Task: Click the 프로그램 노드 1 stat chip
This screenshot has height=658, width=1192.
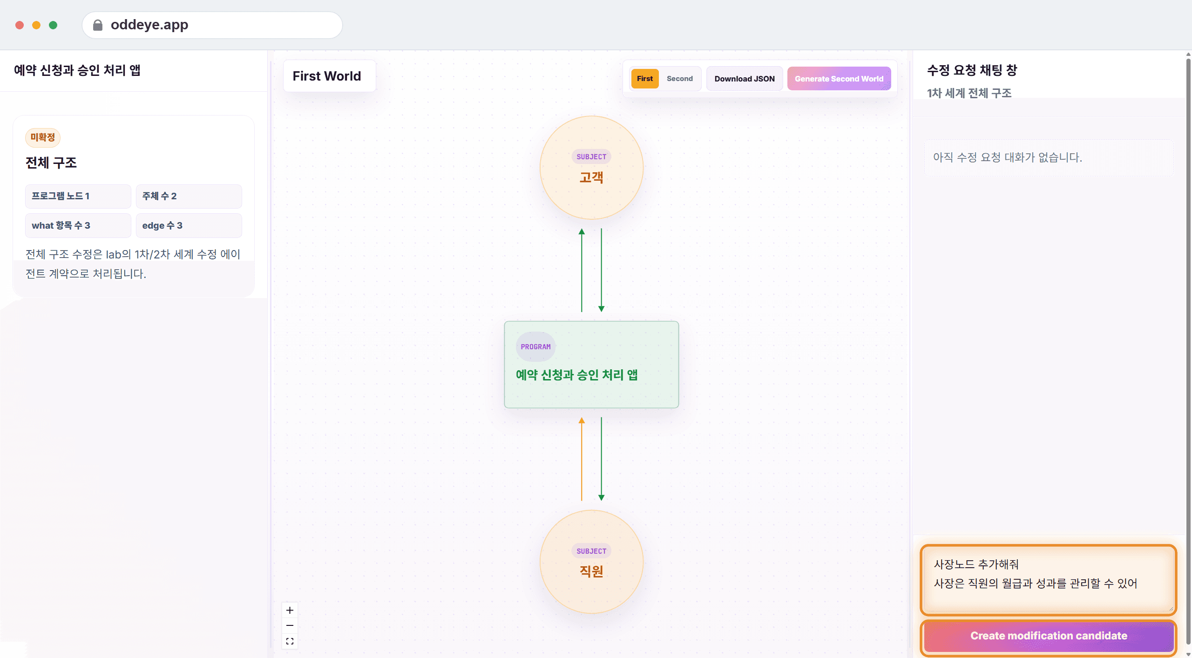Action: [78, 196]
